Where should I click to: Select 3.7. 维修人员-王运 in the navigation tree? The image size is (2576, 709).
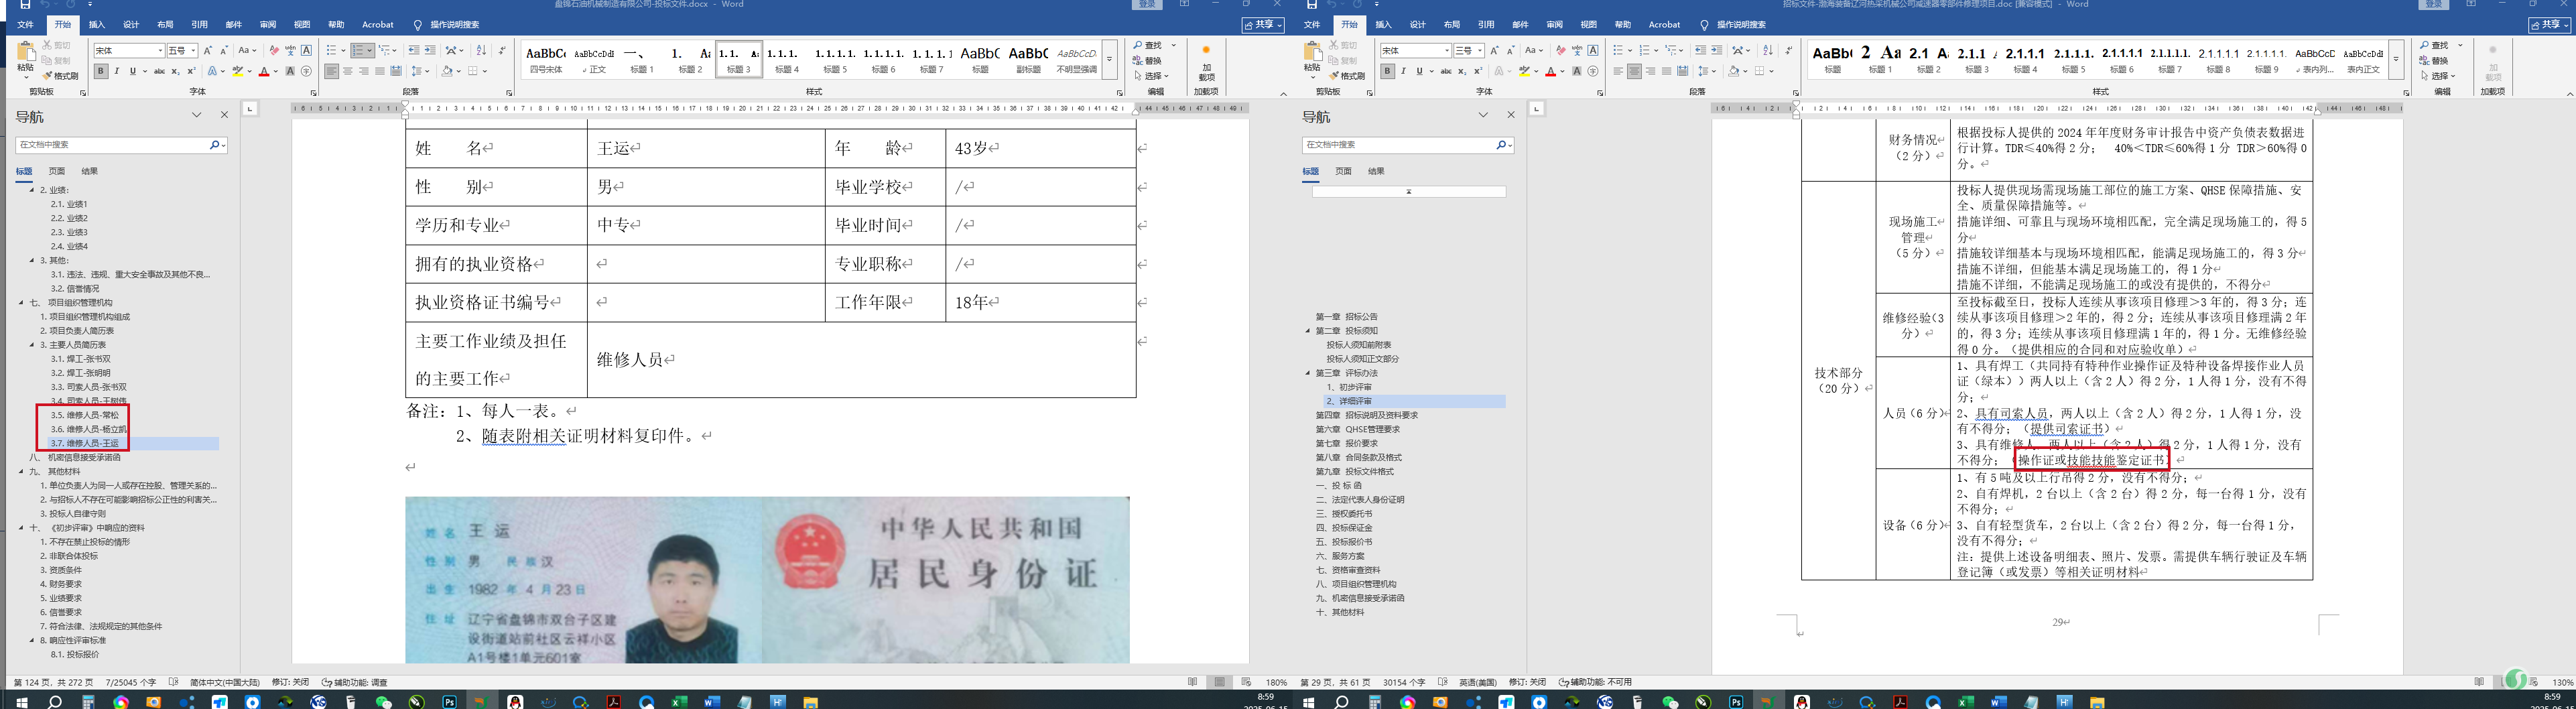pyautogui.click(x=85, y=443)
